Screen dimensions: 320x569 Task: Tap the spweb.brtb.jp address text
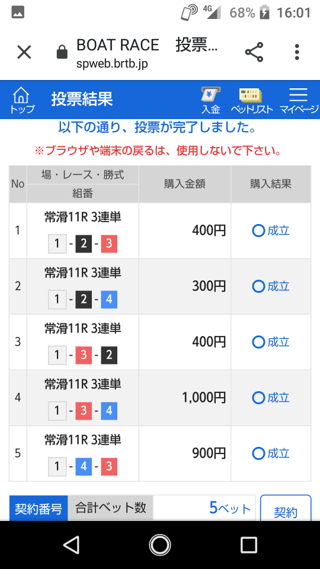point(112,64)
